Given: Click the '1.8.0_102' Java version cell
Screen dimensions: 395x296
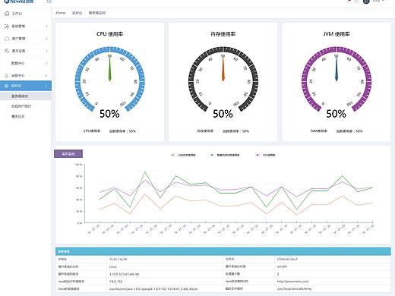Looking at the screenshot, I should 116,282.
